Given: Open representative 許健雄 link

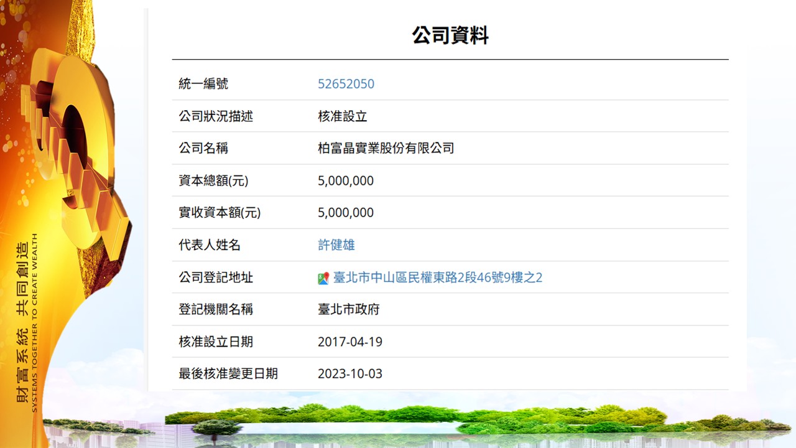Looking at the screenshot, I should pos(336,245).
